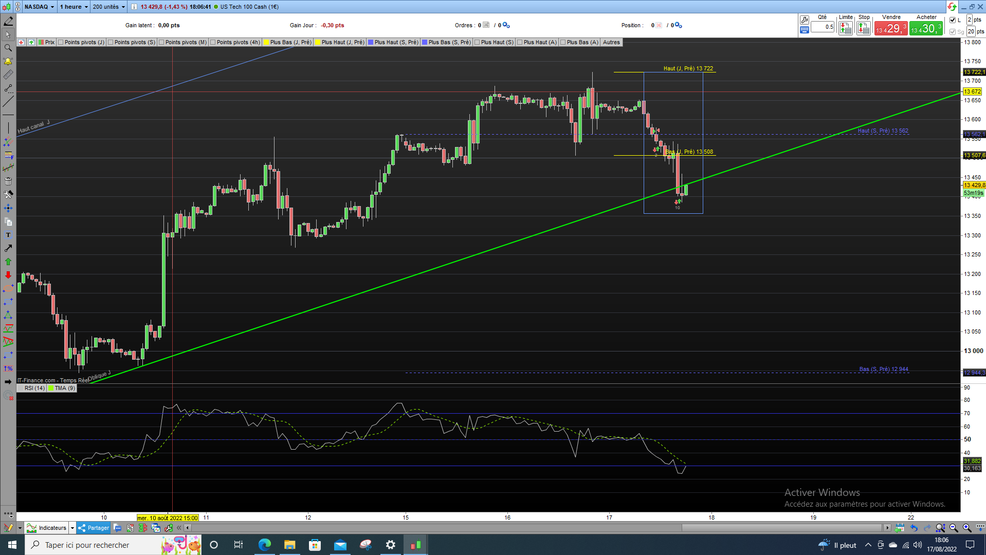Screen dimensions: 986x555
Task: Open the instrument info icon
Action: click(134, 7)
